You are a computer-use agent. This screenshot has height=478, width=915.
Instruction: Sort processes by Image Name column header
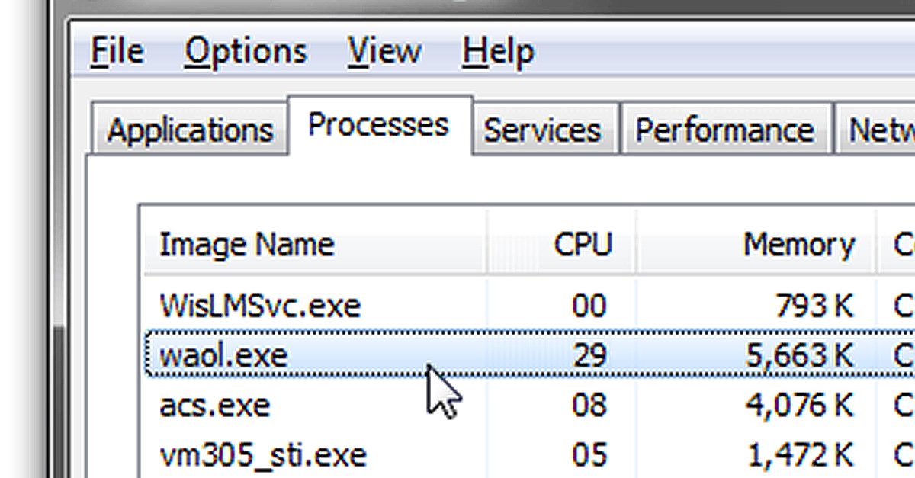coord(246,245)
